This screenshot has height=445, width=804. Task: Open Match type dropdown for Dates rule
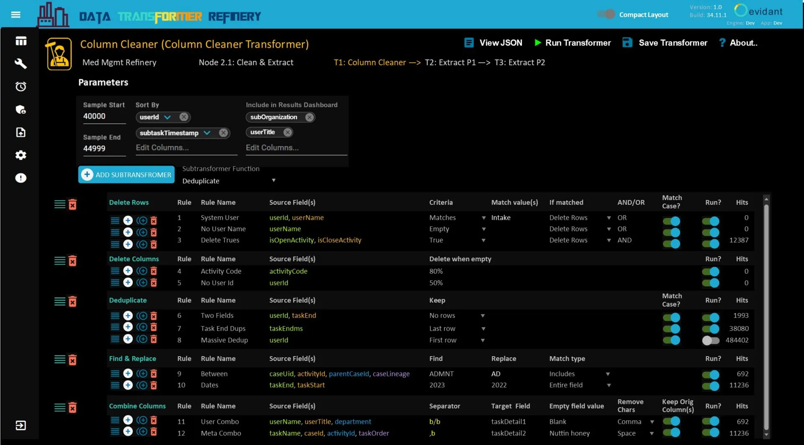609,385
